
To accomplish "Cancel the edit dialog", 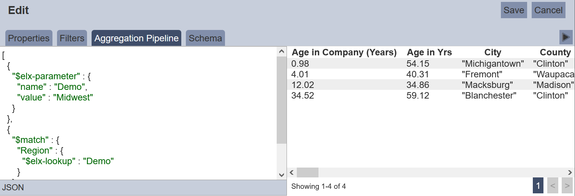I will click(548, 10).
